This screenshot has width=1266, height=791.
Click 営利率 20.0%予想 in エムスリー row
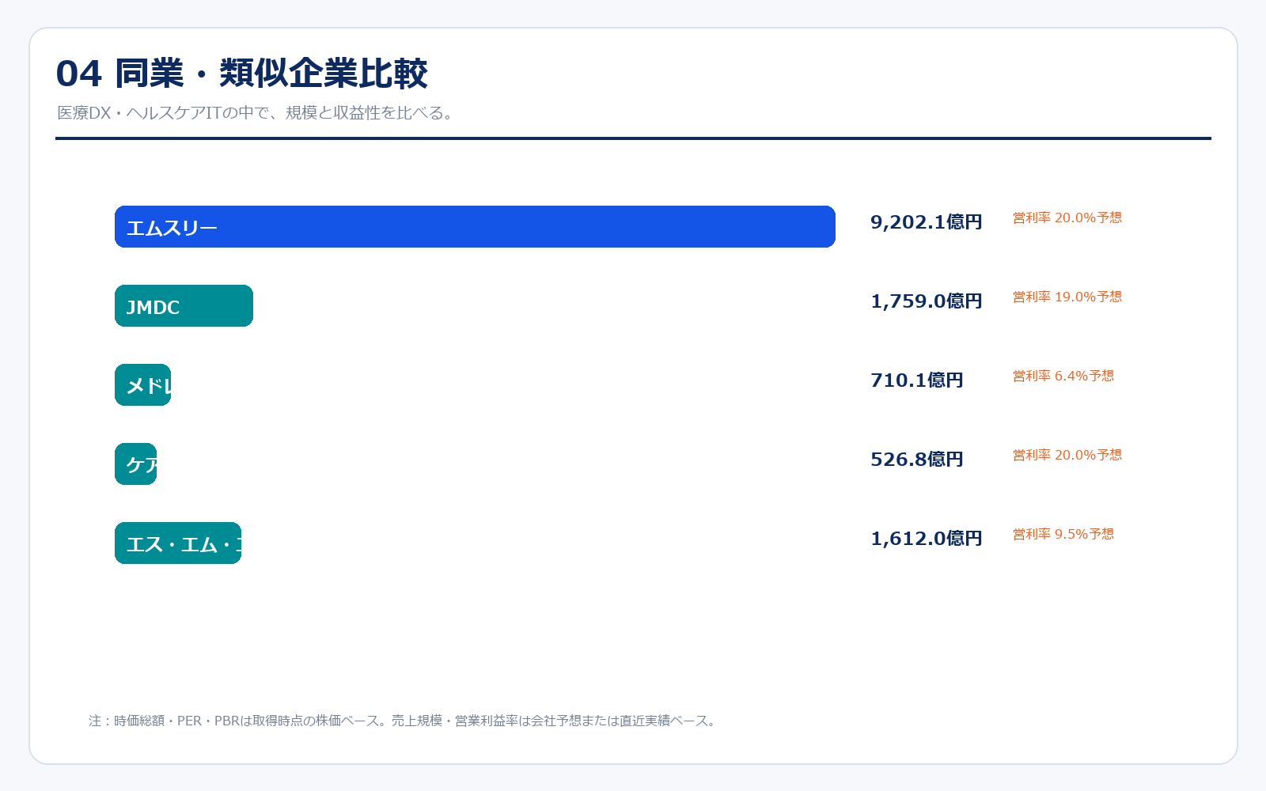pos(1067,218)
